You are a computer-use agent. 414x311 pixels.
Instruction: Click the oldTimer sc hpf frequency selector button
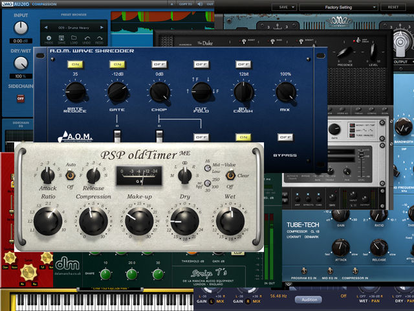(208, 183)
